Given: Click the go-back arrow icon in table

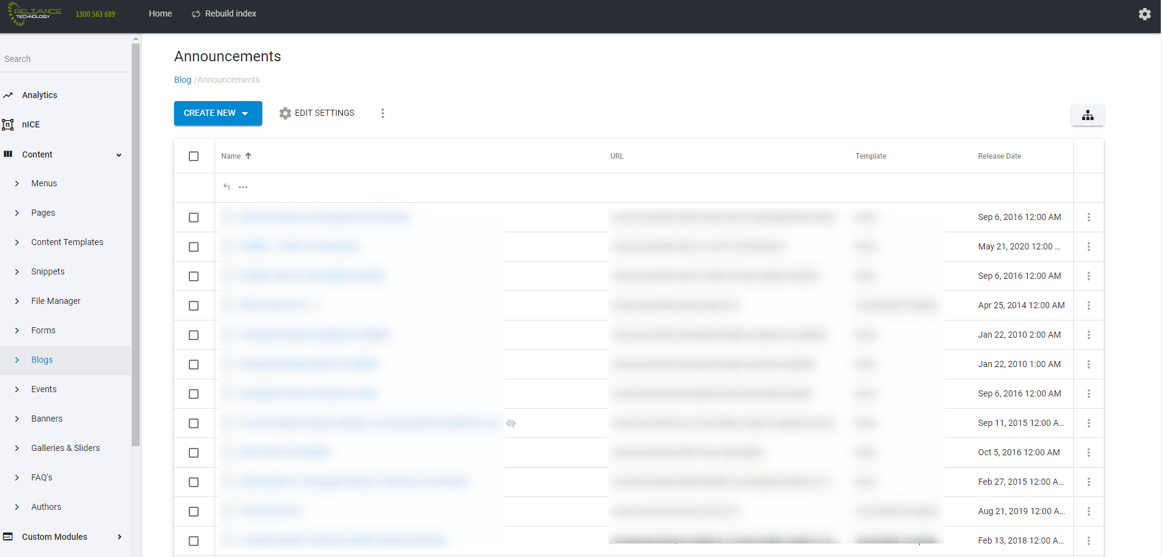Looking at the screenshot, I should point(227,187).
